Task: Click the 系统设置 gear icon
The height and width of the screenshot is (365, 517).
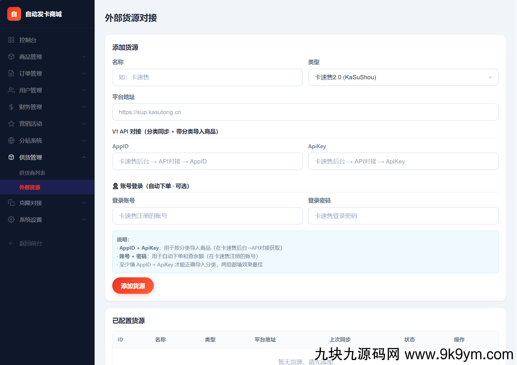Action: tap(11, 219)
